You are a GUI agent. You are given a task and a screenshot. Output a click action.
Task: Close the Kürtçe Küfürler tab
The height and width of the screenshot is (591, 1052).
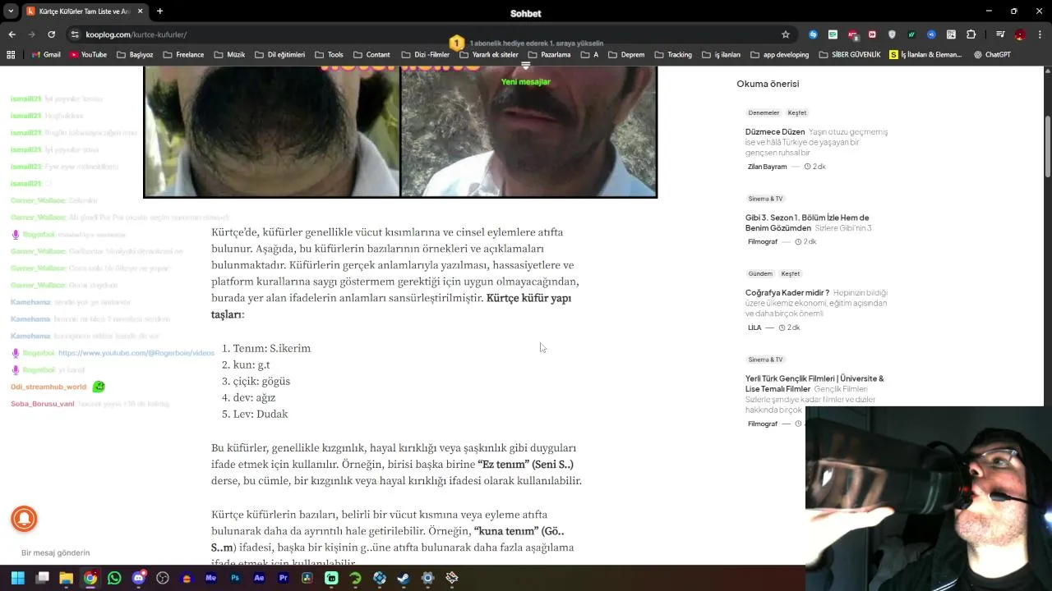pyautogui.click(x=140, y=11)
